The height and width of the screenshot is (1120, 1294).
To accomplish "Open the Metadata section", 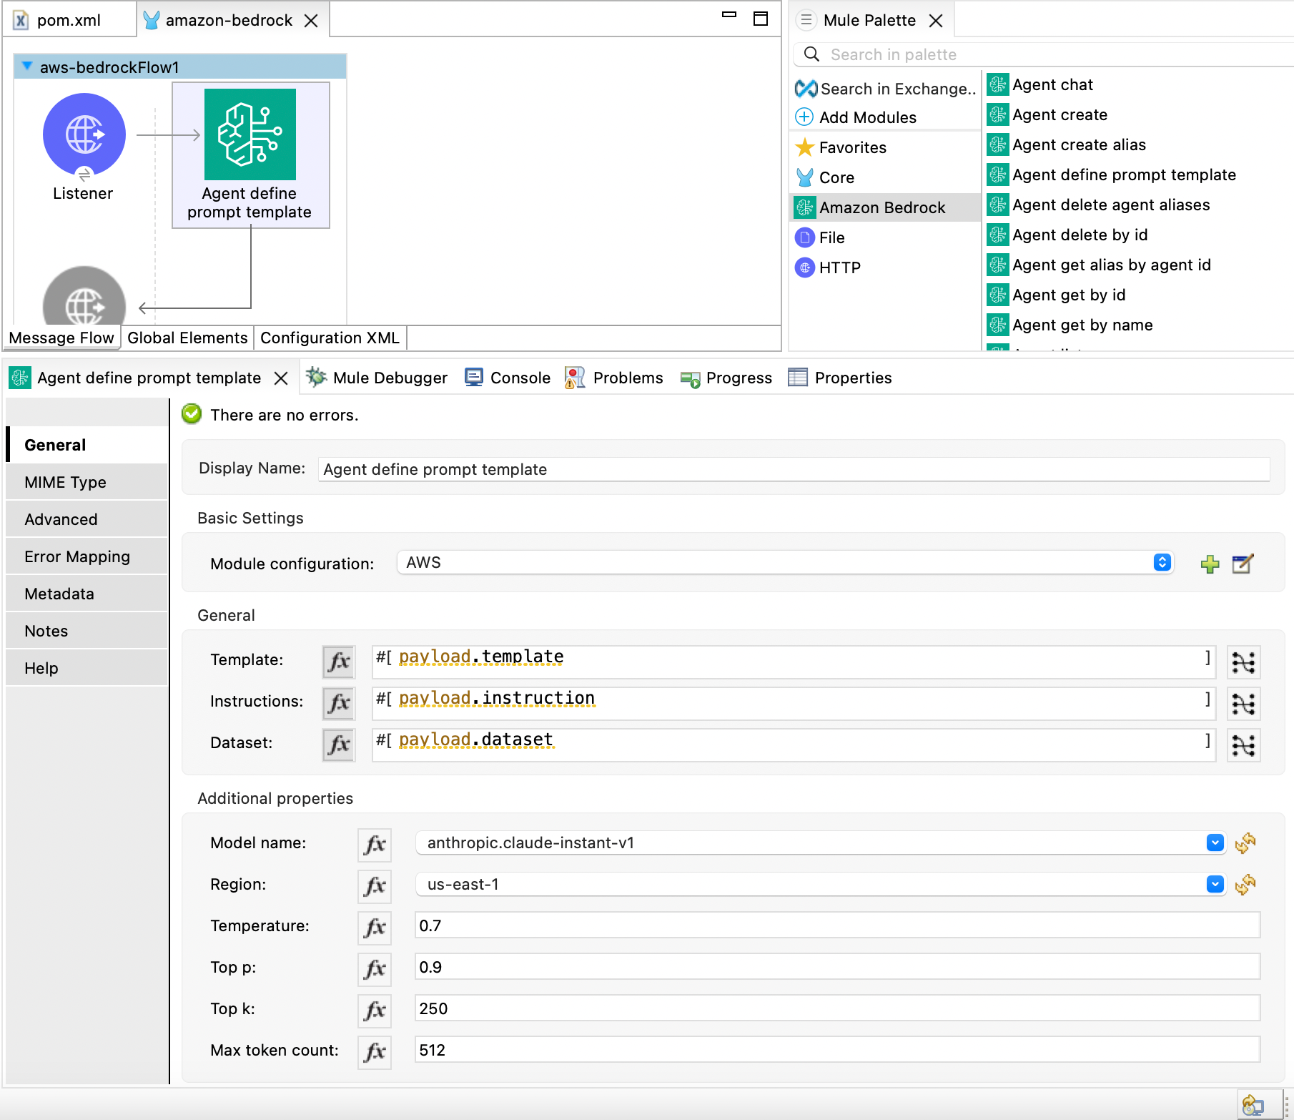I will (87, 594).
